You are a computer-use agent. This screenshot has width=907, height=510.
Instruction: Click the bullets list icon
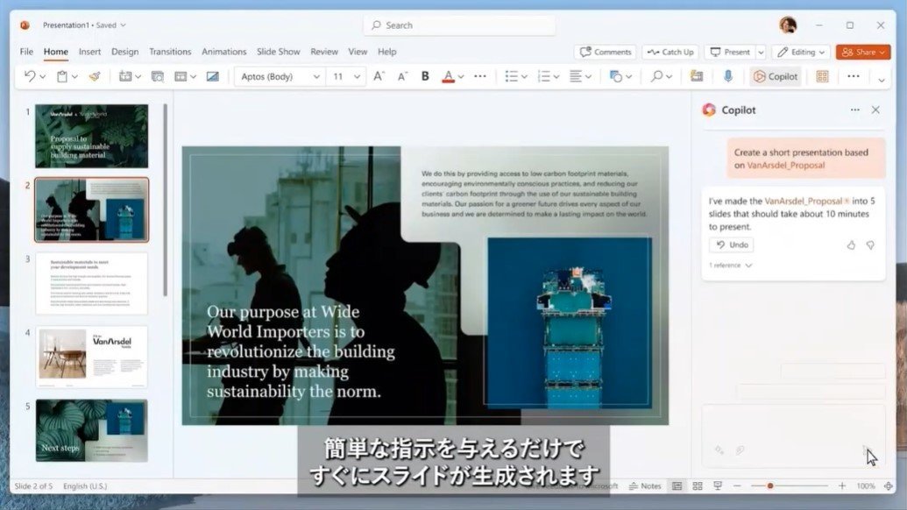(x=512, y=76)
